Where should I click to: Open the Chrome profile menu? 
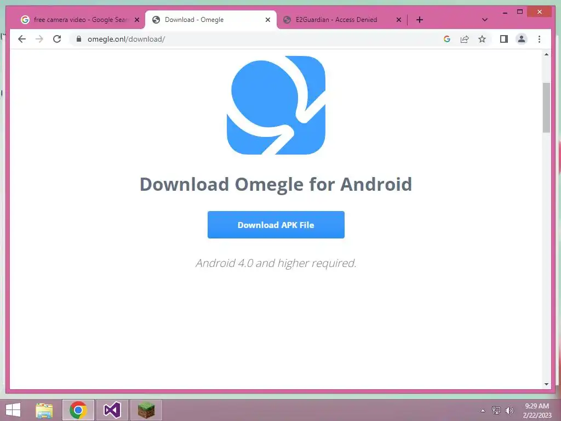point(522,39)
